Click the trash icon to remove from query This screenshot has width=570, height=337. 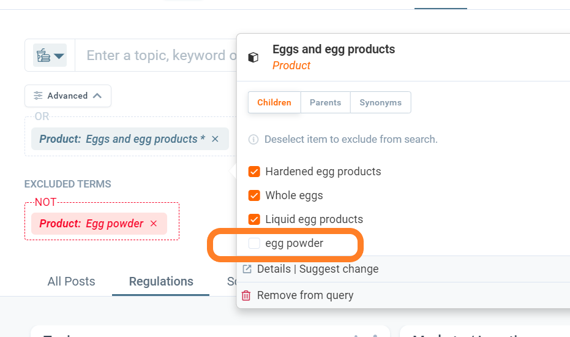(x=246, y=295)
